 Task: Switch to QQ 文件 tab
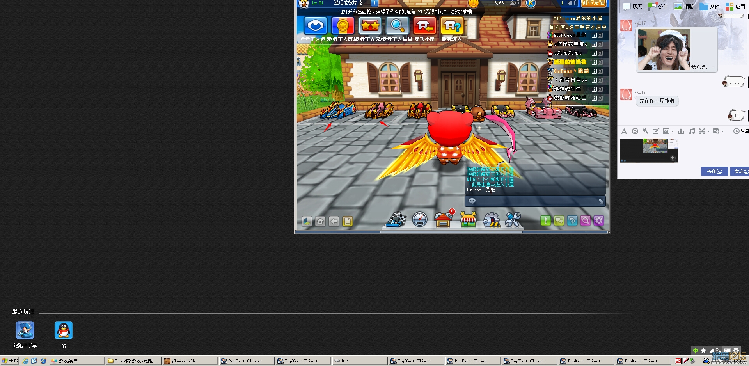click(710, 6)
